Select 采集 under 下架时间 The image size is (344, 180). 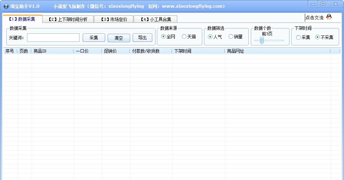pyautogui.click(x=303, y=38)
